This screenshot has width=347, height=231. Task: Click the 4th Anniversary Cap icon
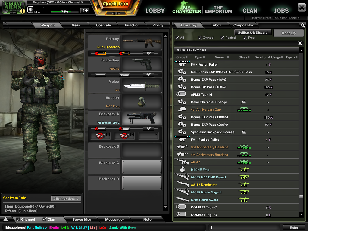182,109
